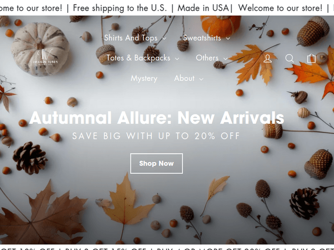Viewport: 334px width, 250px height.
Task: Expand the Sweatshirts dropdown arrow
Action: pos(228,39)
